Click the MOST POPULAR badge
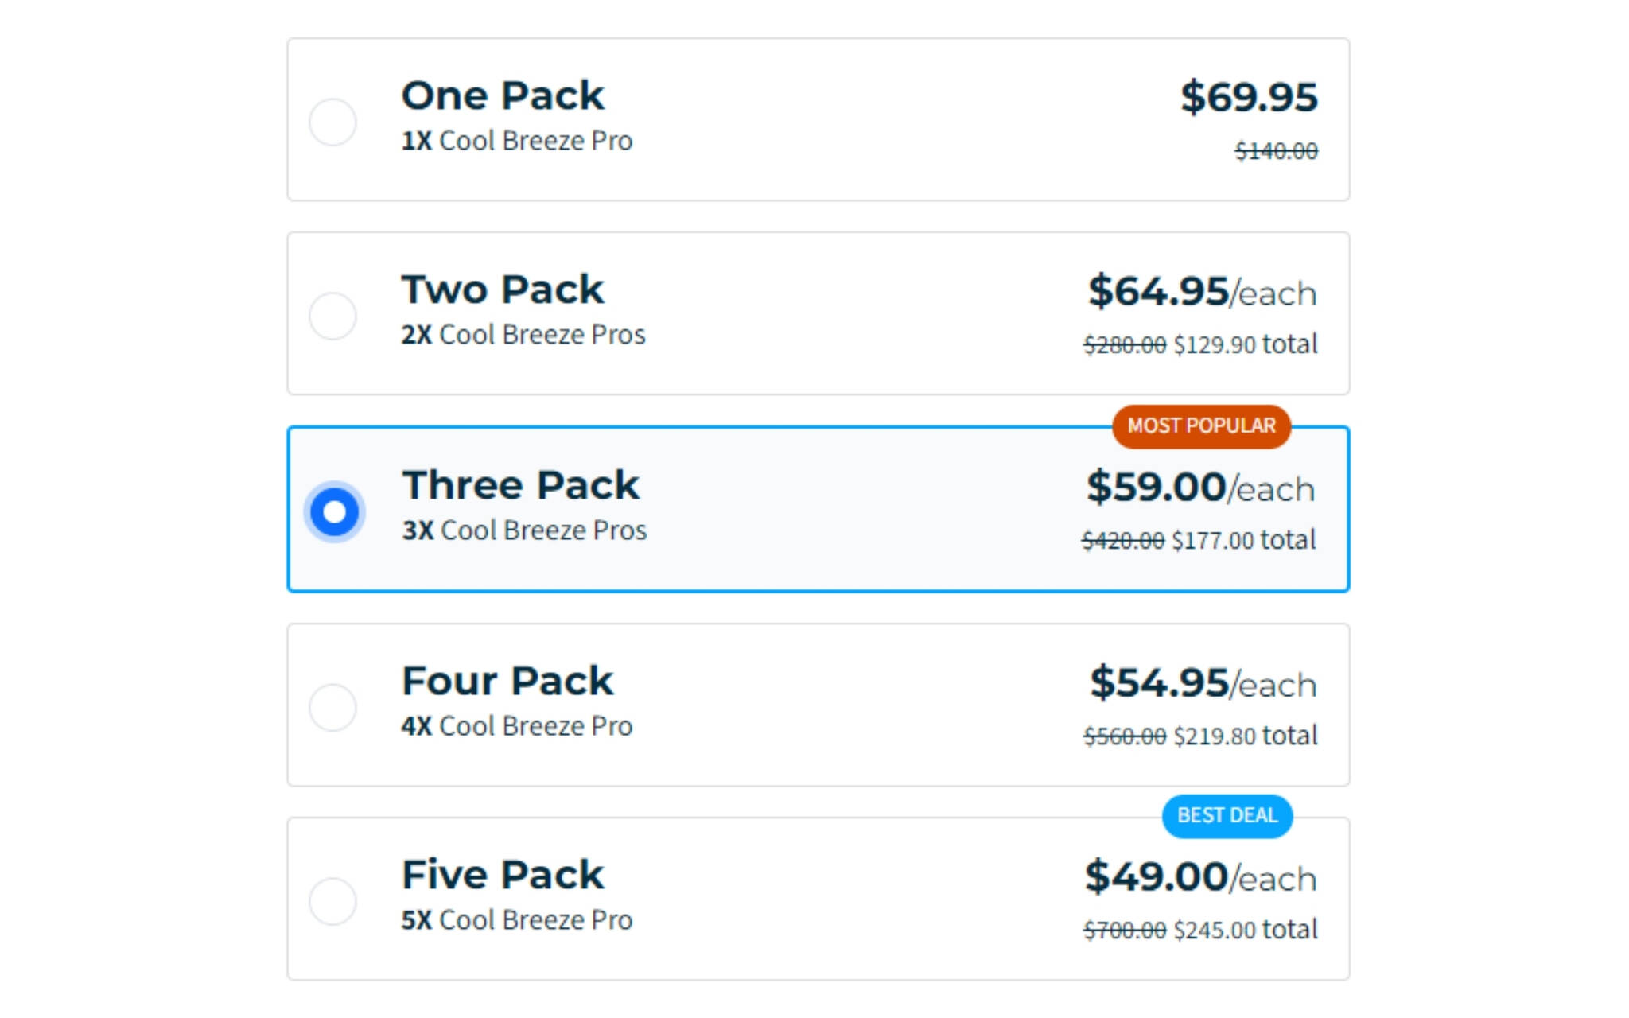The image size is (1629, 1018). (x=1201, y=426)
